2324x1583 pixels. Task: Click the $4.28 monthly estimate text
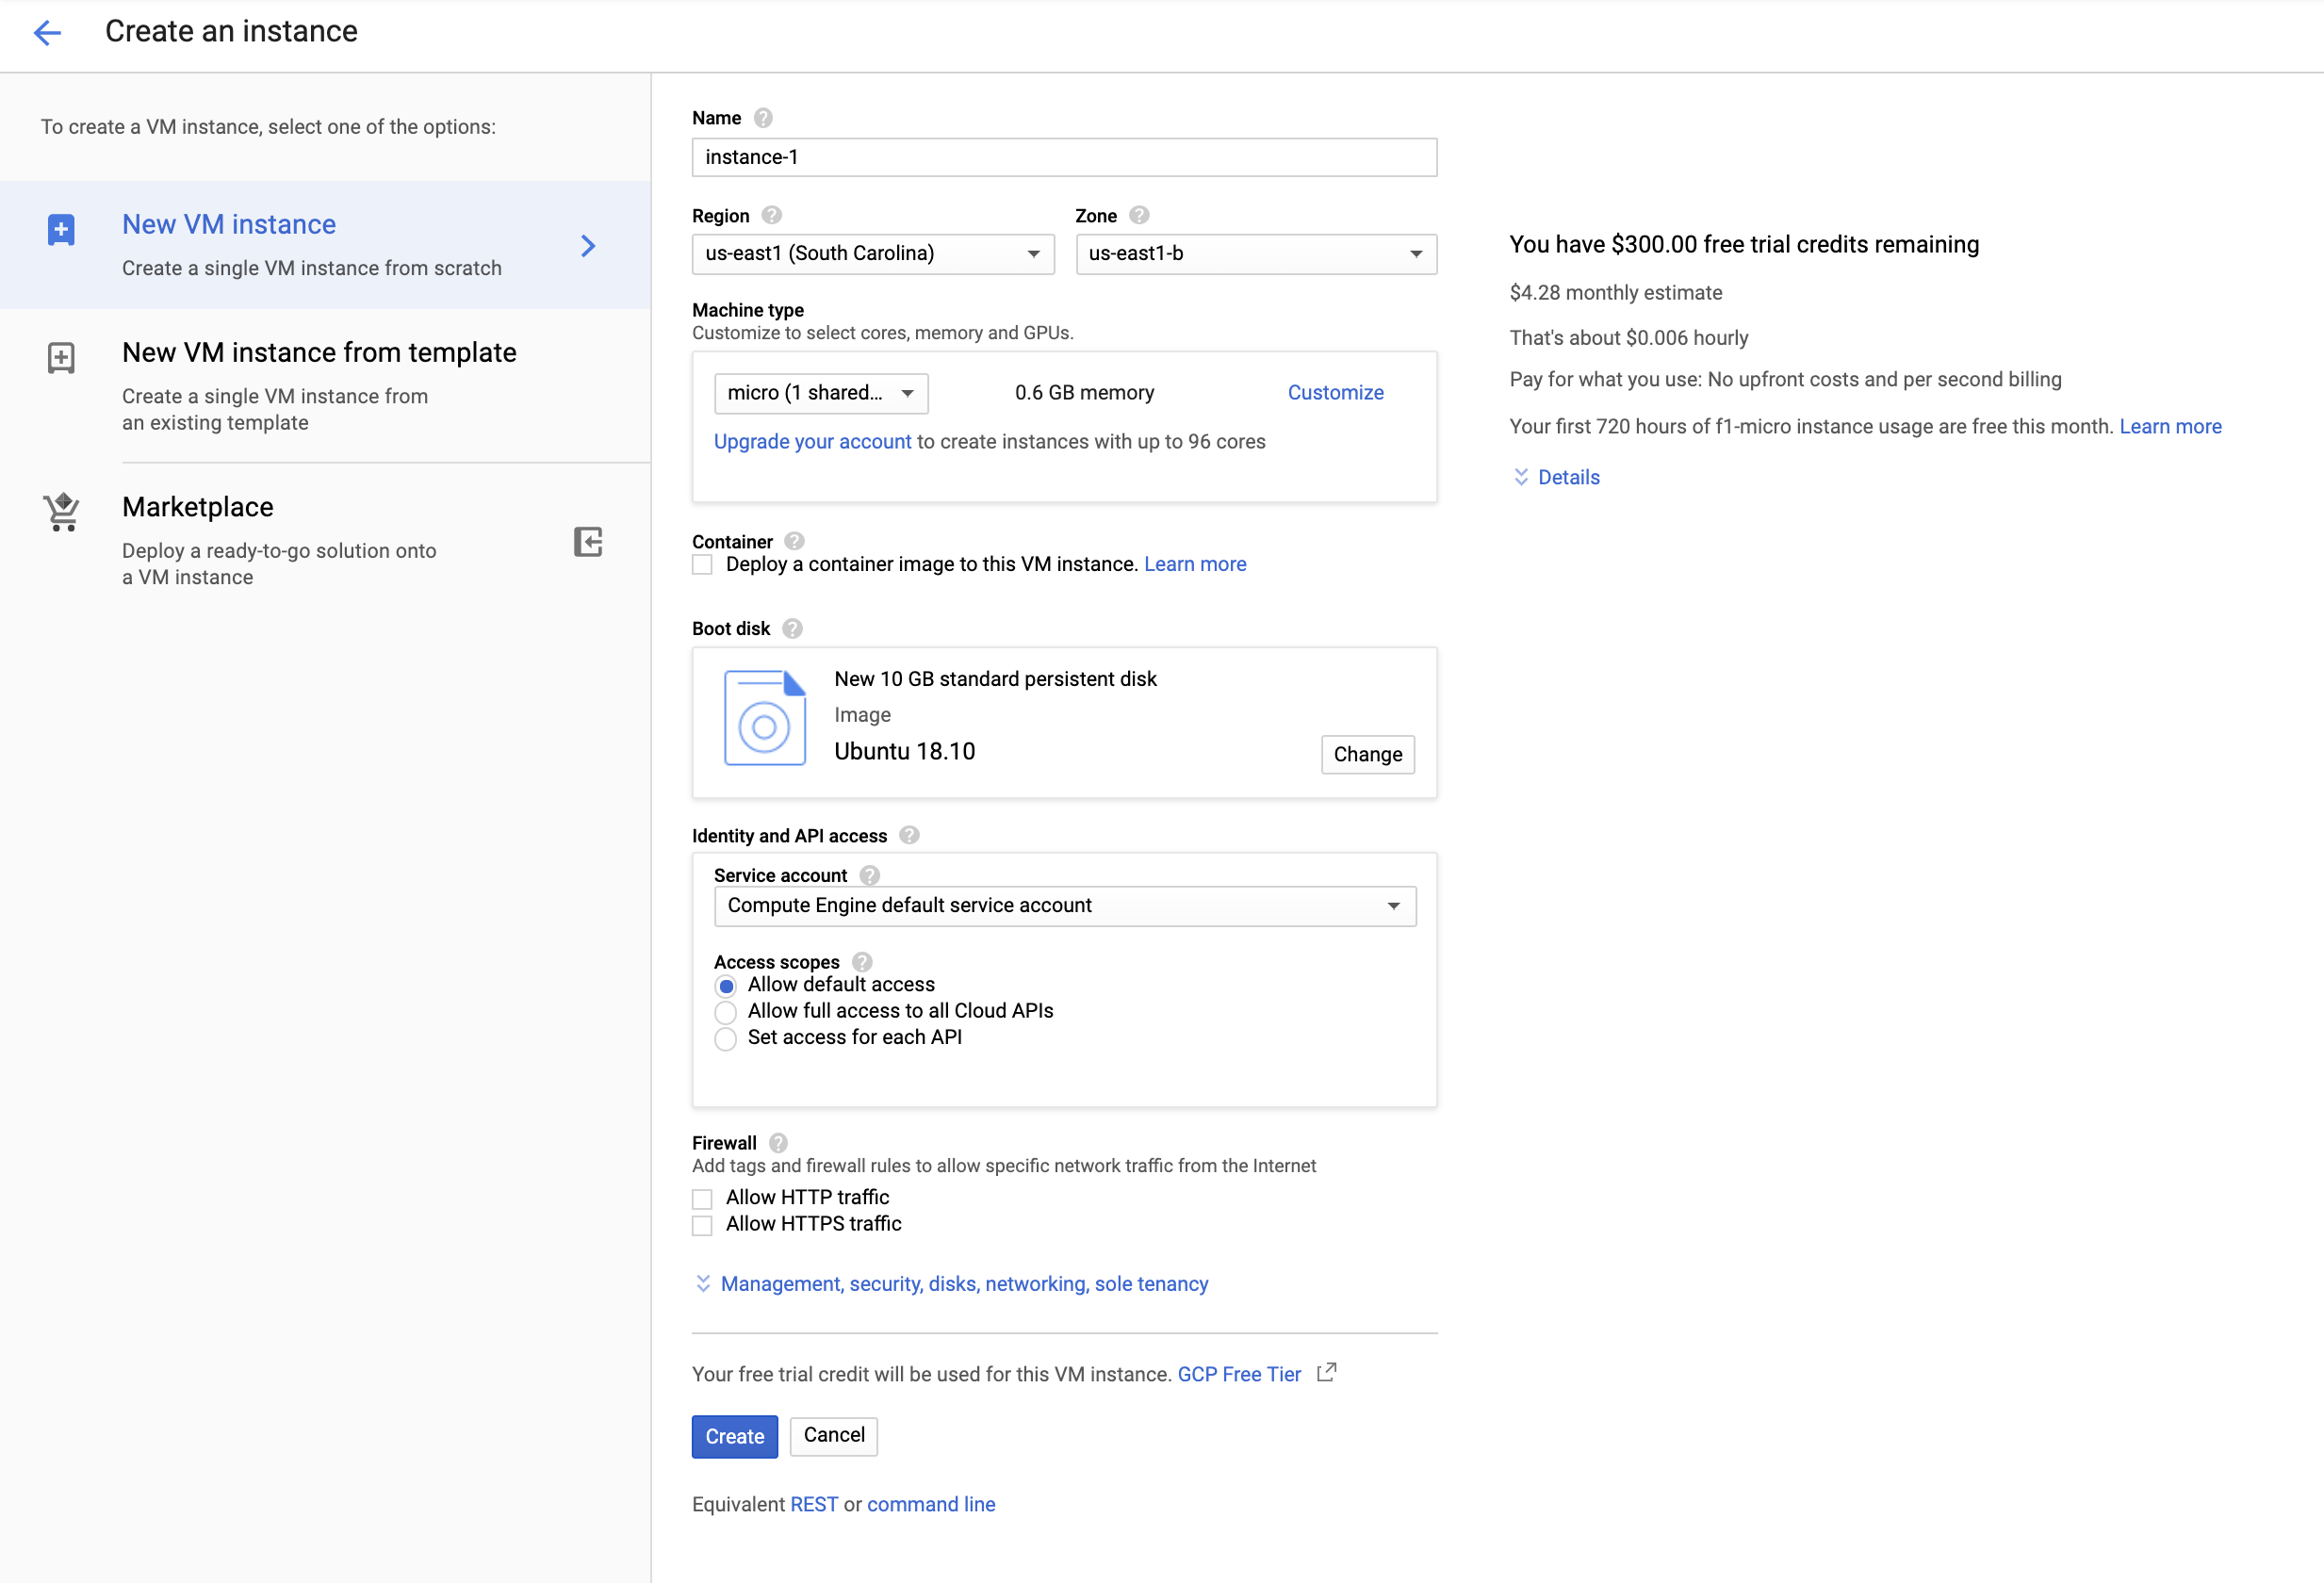[x=1615, y=292]
